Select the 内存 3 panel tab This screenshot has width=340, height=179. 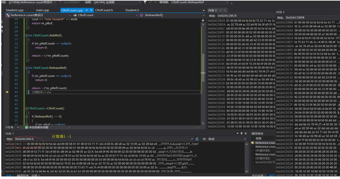pyautogui.click(x=213, y=10)
